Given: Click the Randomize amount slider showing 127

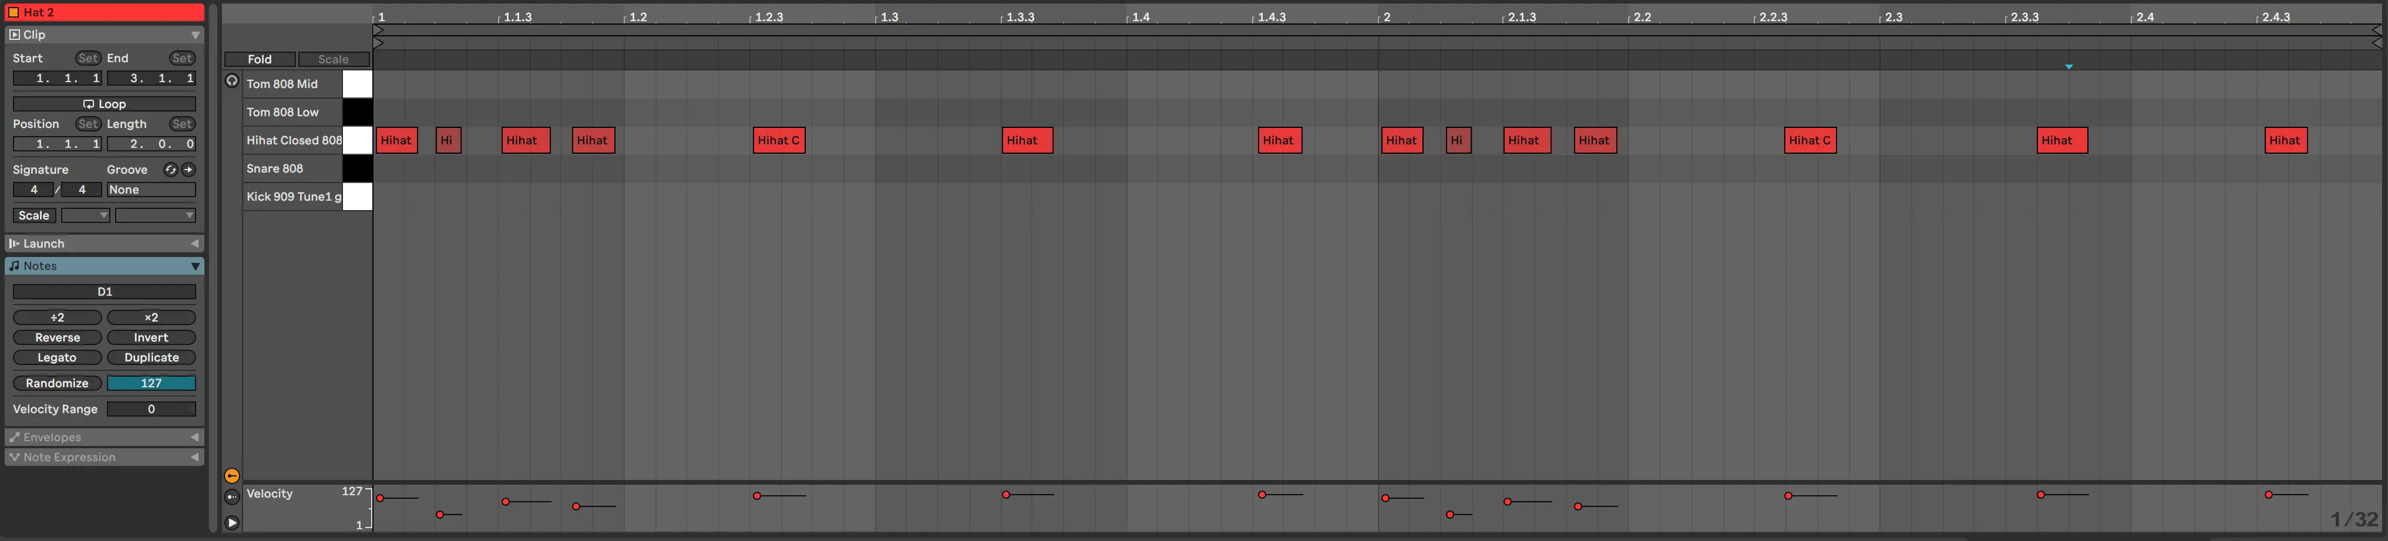Looking at the screenshot, I should tap(151, 384).
